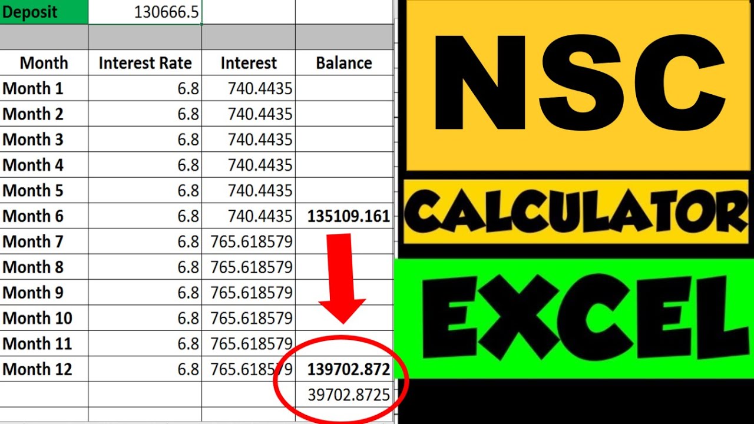Click the 6.8 rate in Month 8 row
Screen dimensions: 754x424
tap(145, 267)
